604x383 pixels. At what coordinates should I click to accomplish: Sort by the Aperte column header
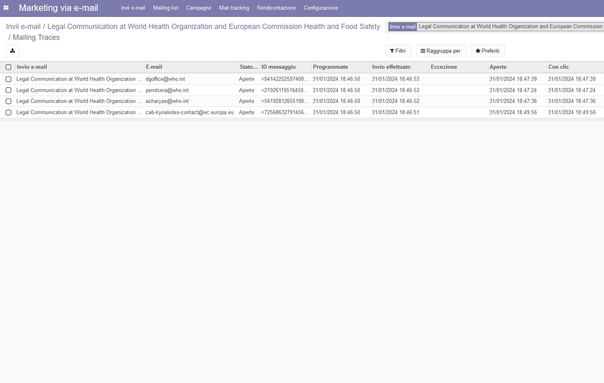pyautogui.click(x=498, y=67)
